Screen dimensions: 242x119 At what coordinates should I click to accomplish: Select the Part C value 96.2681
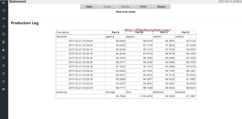[x=170, y=41]
